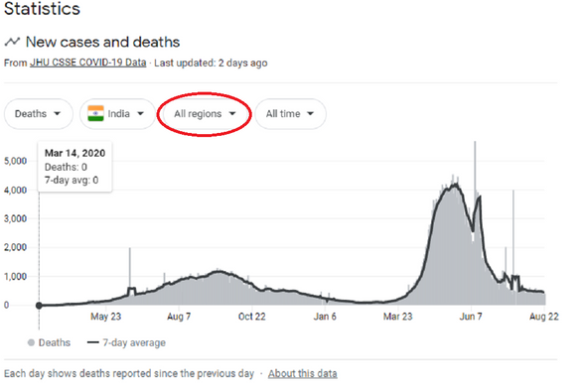Click the black data point on the chart baseline
Viewport: 586px width, 390px height.
click(39, 306)
